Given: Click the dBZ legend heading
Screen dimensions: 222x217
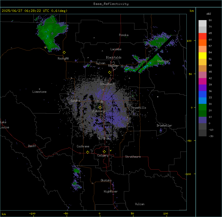Looking at the screenshot, I should tap(209, 14).
